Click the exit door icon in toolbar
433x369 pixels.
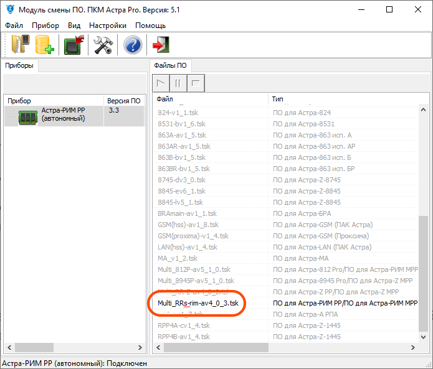[x=161, y=44]
